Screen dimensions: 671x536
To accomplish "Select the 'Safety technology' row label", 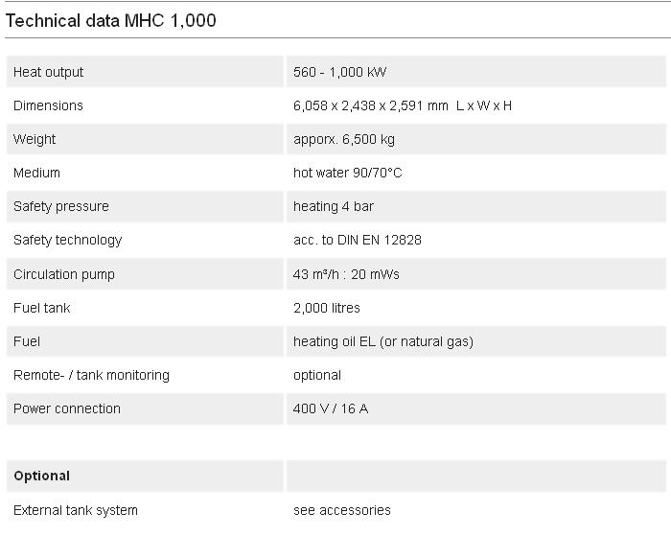I will (x=67, y=240).
